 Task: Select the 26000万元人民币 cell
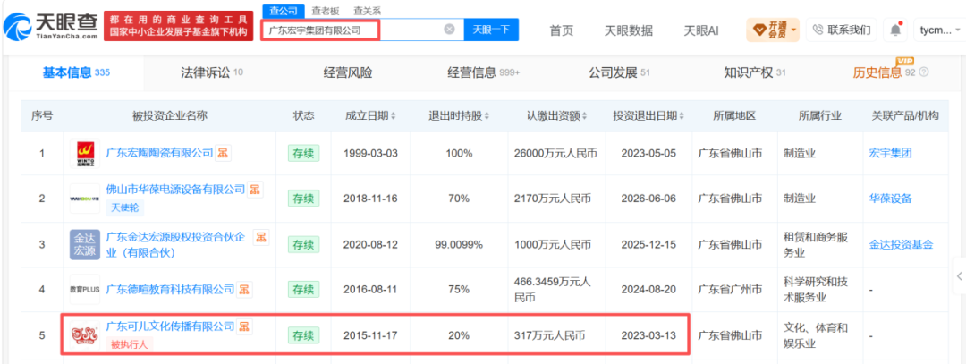[x=555, y=153]
